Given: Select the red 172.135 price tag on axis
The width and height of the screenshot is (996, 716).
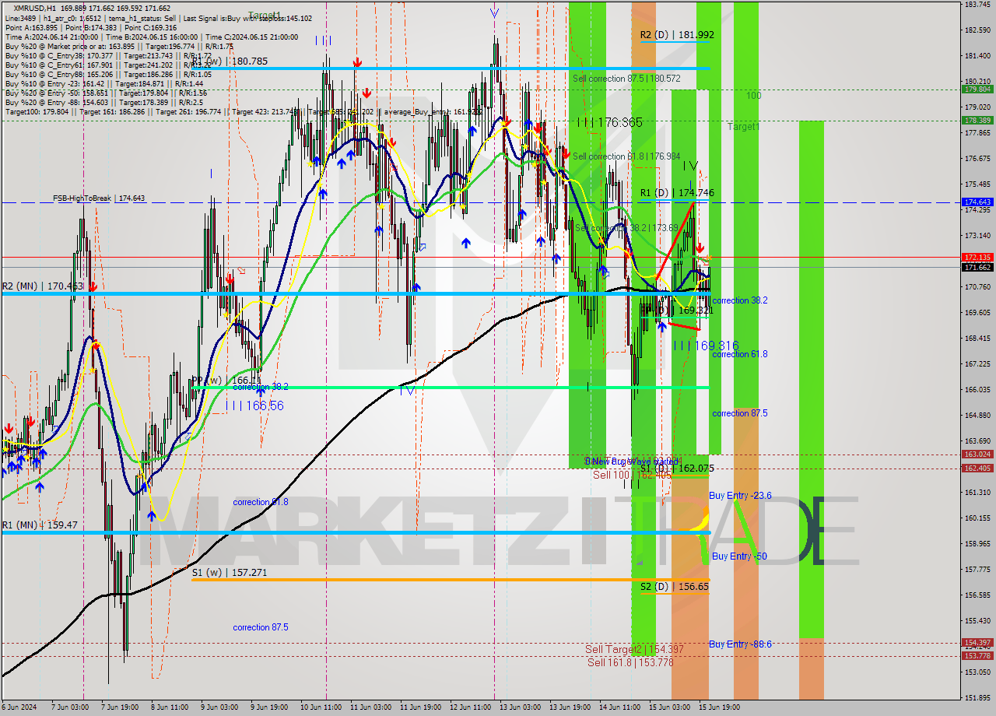Looking at the screenshot, I should (977, 257).
